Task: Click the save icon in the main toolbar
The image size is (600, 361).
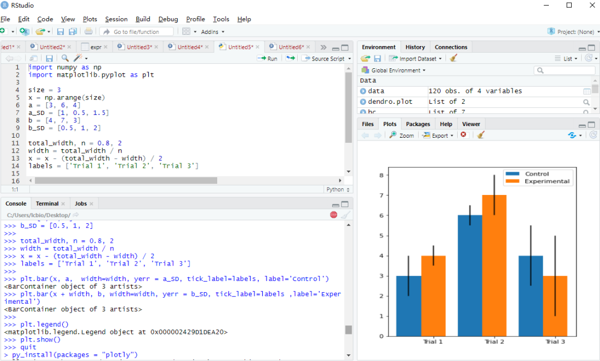Action: (x=60, y=32)
